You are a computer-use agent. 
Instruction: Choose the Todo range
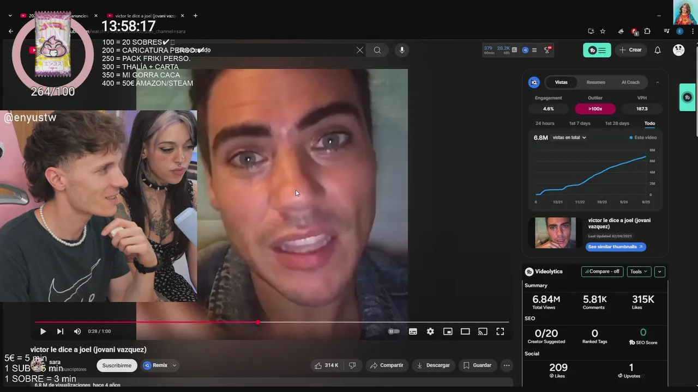coord(649,123)
